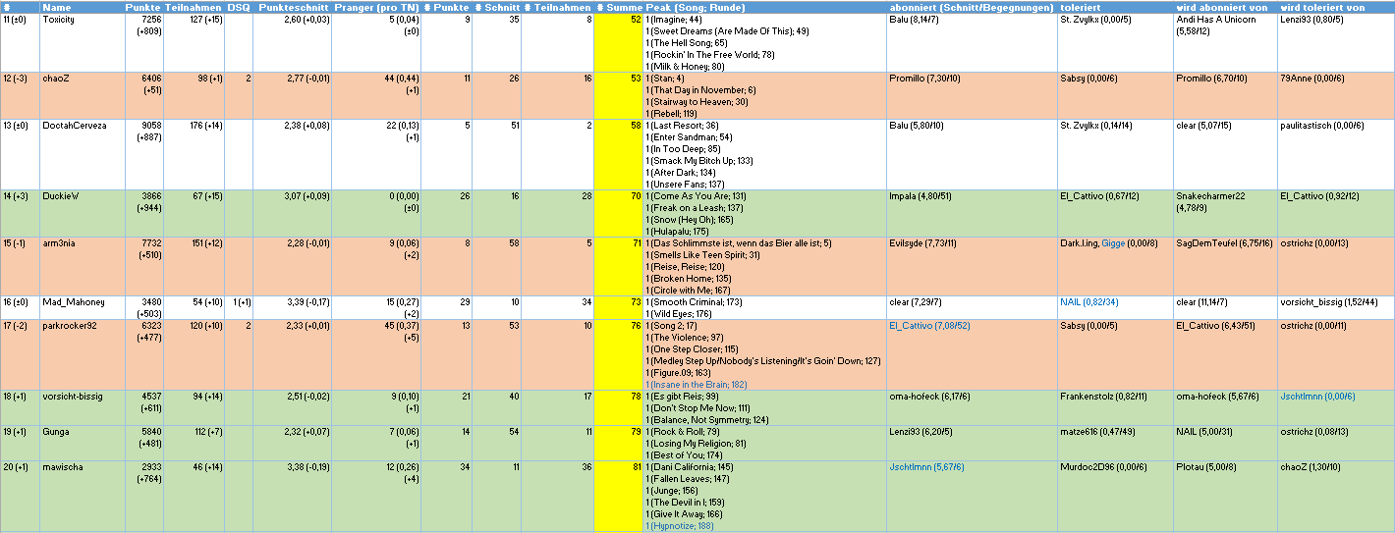Click rank cell '17 (-2)'

click(20, 354)
